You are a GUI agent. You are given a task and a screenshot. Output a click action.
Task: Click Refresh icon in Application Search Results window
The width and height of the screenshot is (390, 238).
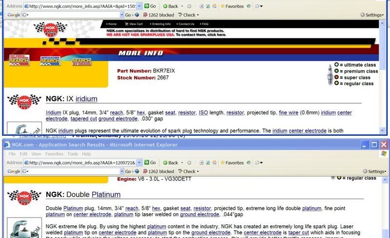208,163
